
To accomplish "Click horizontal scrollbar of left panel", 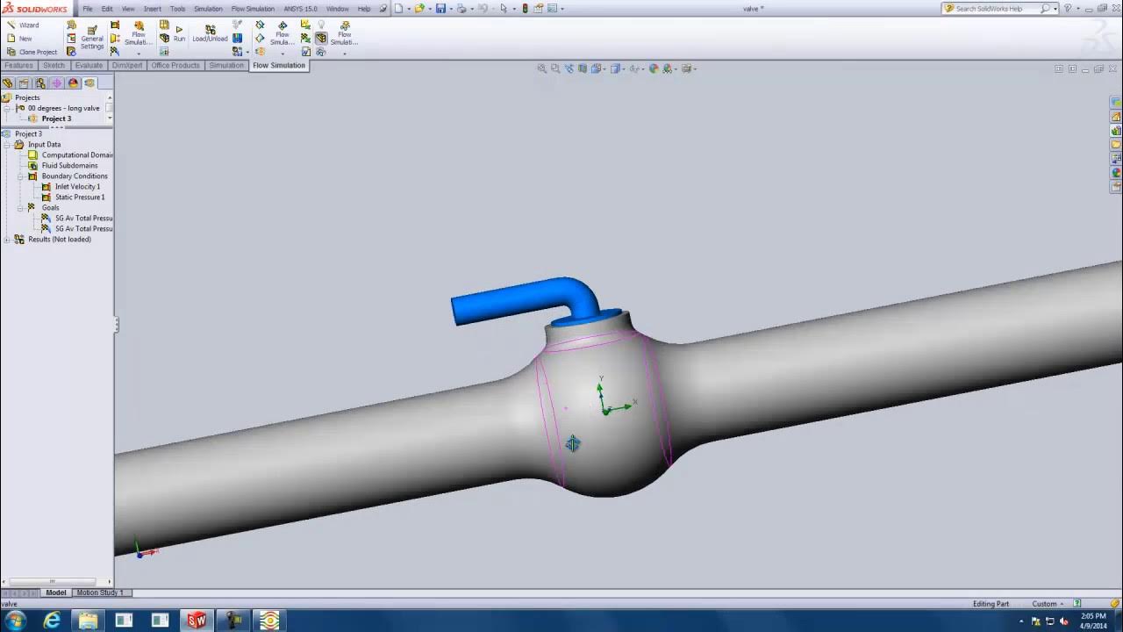I will pos(52,581).
